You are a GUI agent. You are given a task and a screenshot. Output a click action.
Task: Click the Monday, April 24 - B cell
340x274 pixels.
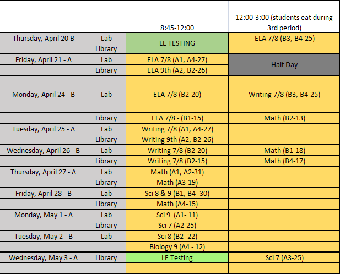pyautogui.click(x=44, y=94)
